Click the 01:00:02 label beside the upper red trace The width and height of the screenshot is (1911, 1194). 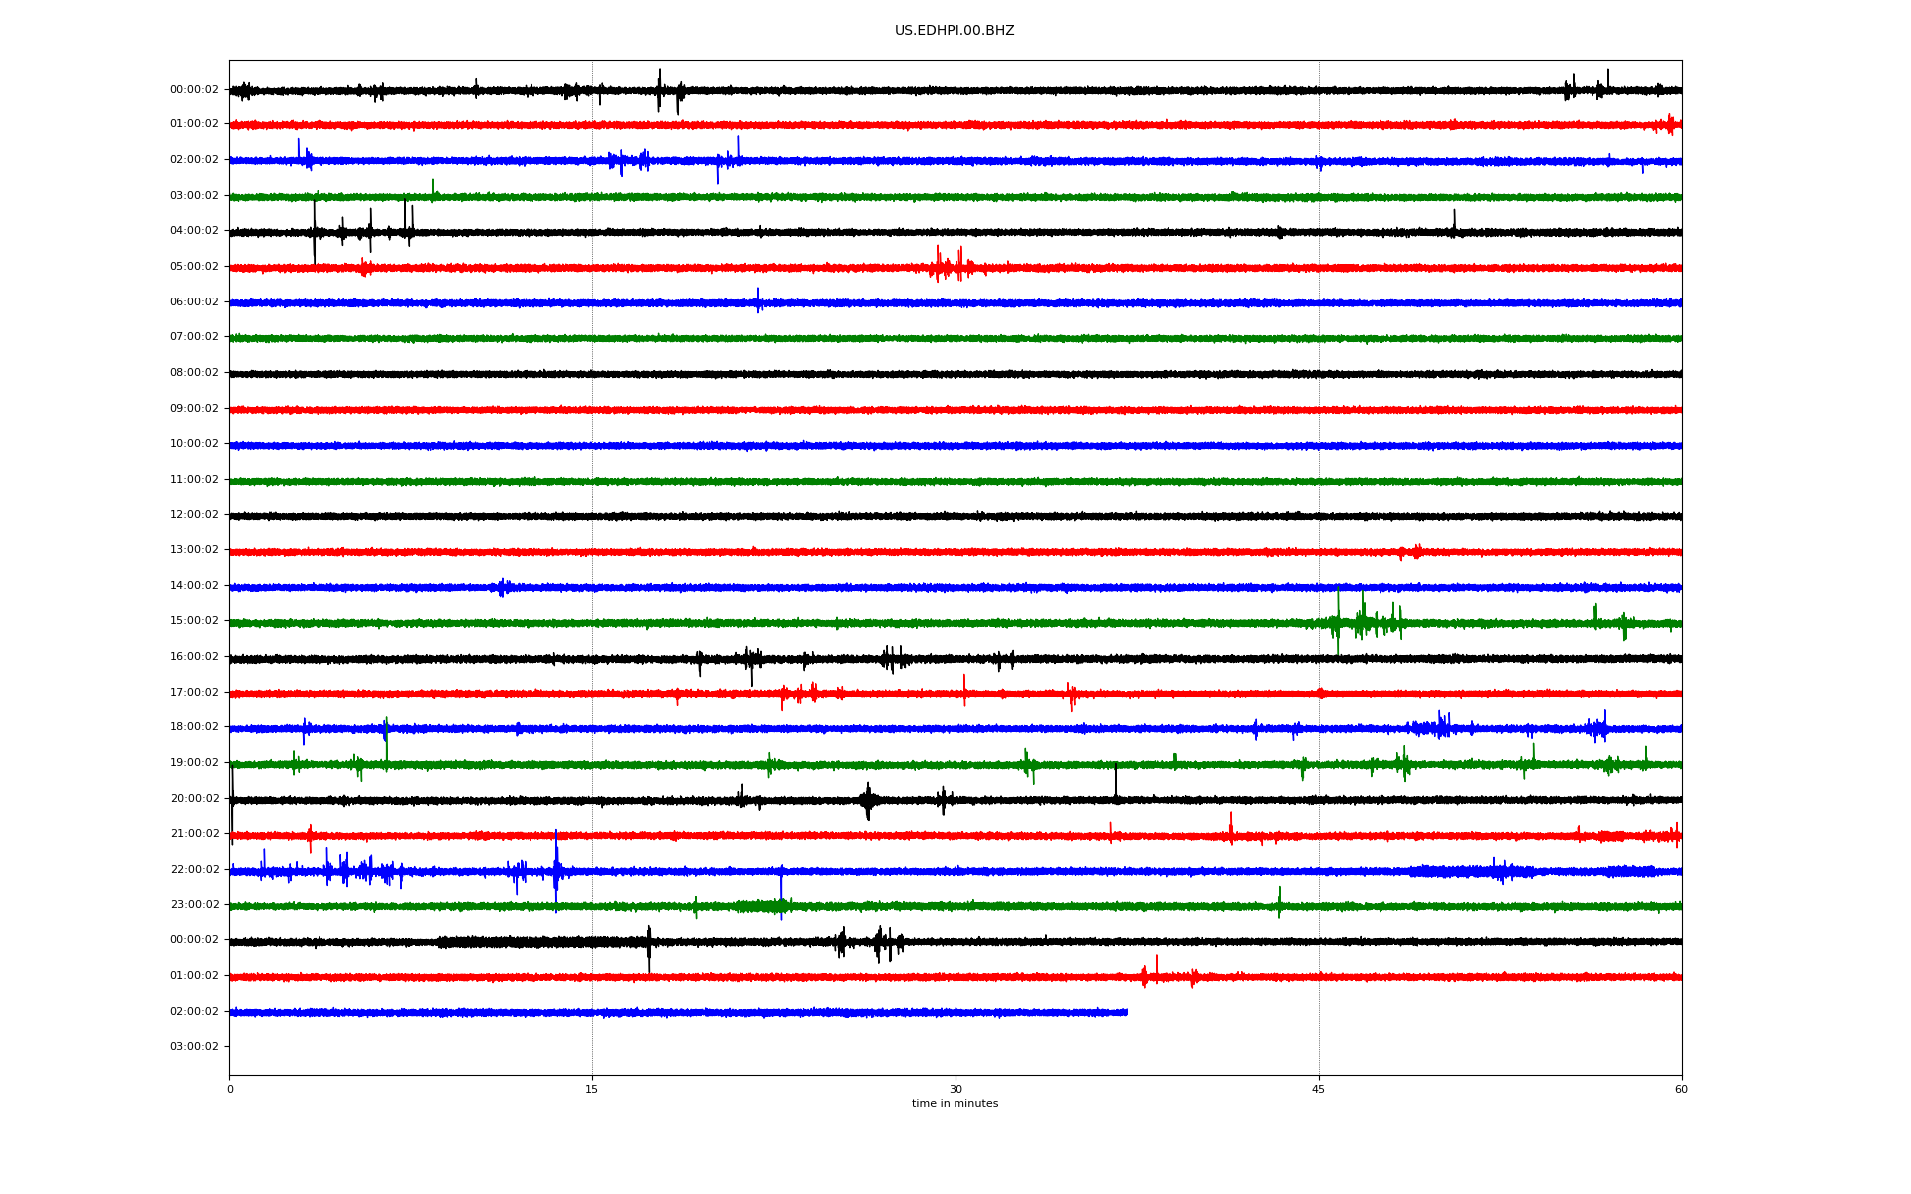pyautogui.click(x=194, y=124)
